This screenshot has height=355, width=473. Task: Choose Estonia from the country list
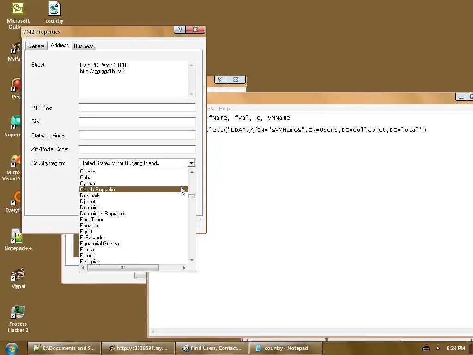(133, 256)
